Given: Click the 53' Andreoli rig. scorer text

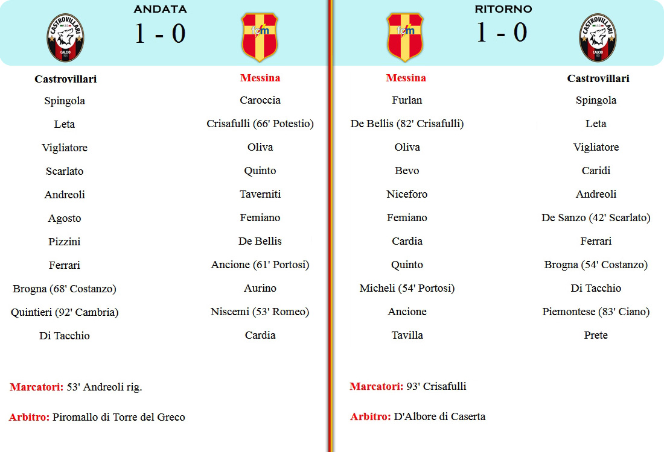Looking at the screenshot, I should pos(104,388).
